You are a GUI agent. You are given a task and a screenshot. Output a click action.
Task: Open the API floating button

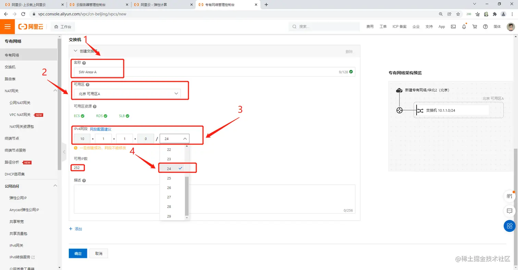click(509, 196)
